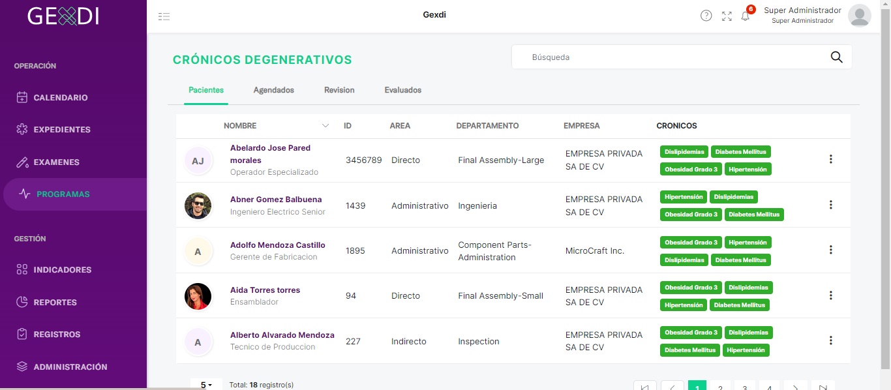Expand the NOMBRE column sort chevron

325,125
